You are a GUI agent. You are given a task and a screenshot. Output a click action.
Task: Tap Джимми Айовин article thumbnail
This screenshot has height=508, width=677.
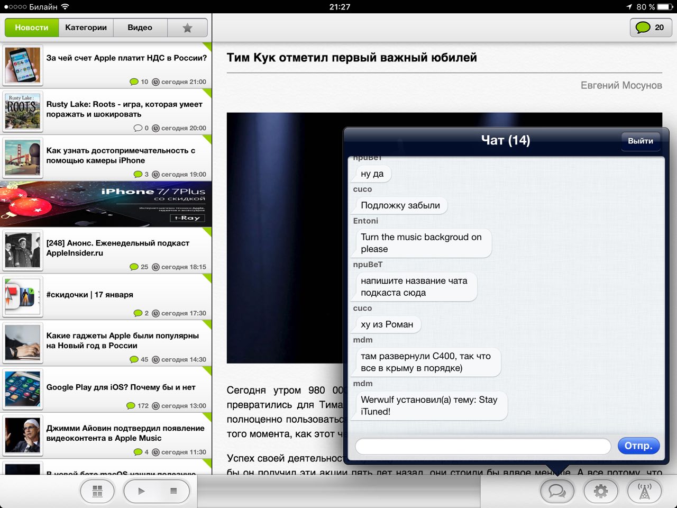point(22,436)
